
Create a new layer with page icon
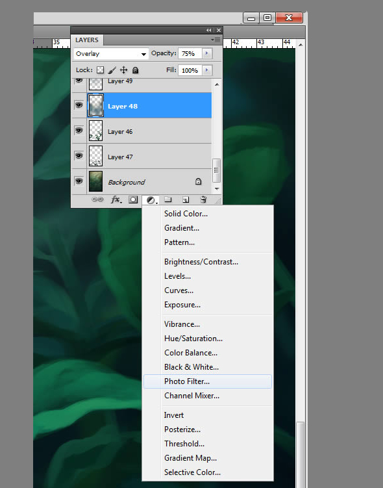[186, 199]
